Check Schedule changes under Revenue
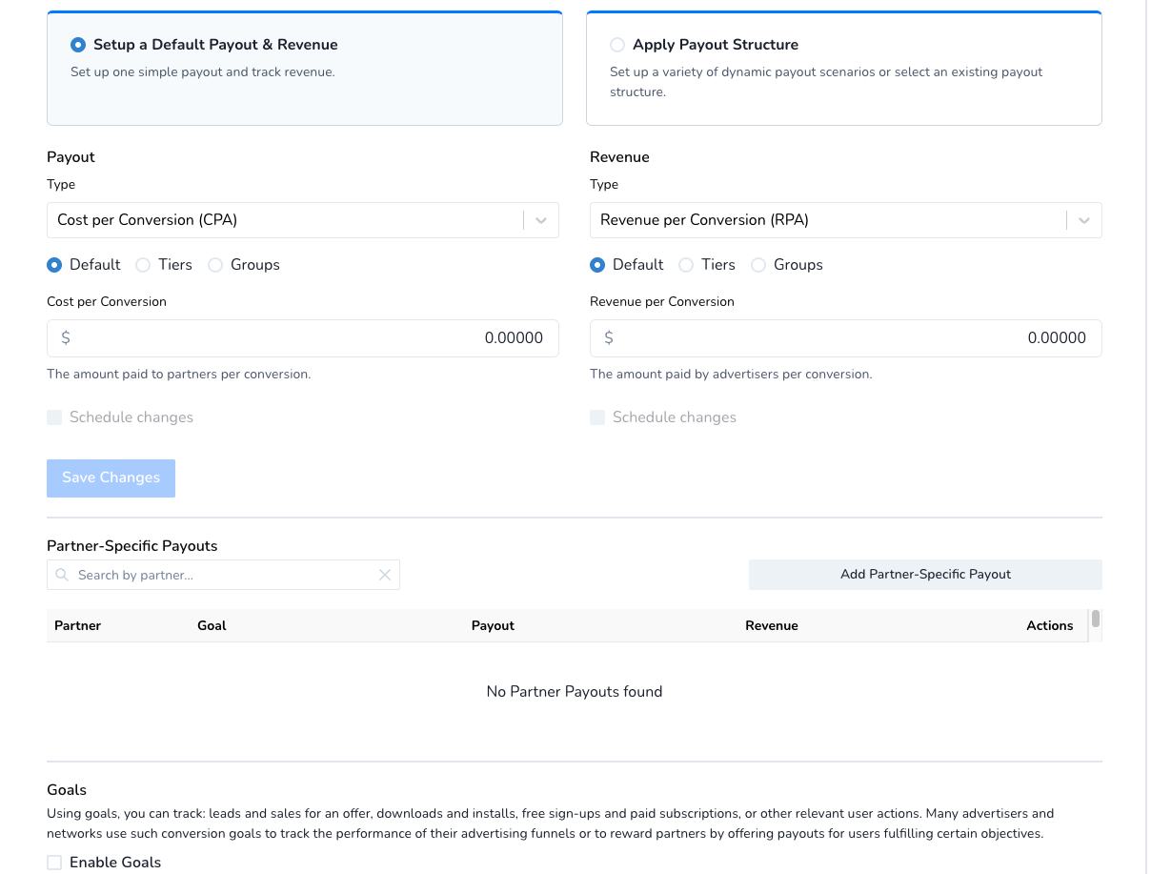1151x874 pixels. pos(597,417)
